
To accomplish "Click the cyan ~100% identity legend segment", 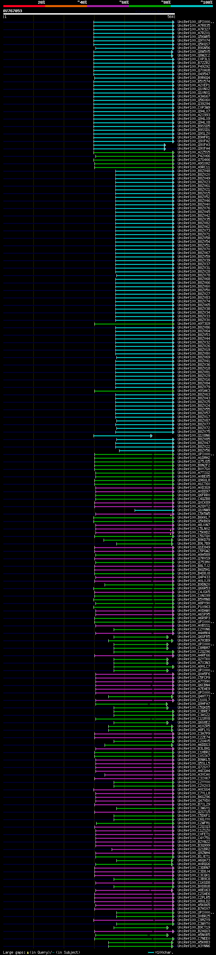I will [192, 6].
